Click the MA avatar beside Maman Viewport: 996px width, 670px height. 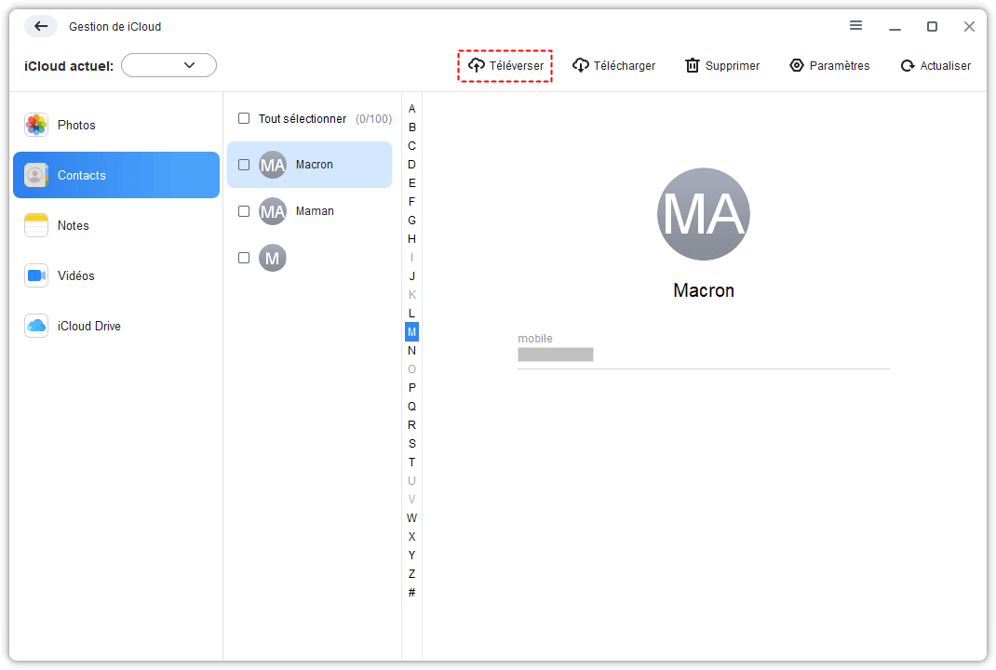tap(273, 211)
